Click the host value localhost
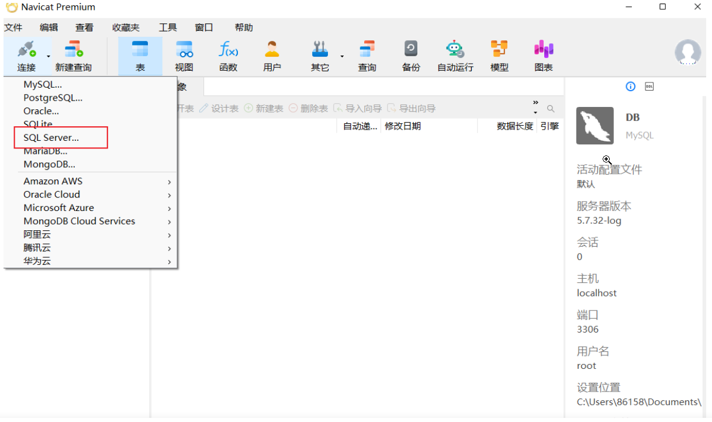The image size is (712, 422). click(x=597, y=293)
